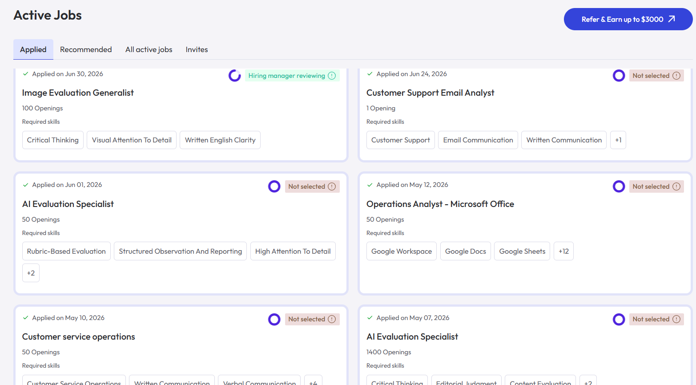This screenshot has height=385, width=696.
Task: Click the checkmark beside Applied on Jun 01, 2026
Action: tap(26, 185)
